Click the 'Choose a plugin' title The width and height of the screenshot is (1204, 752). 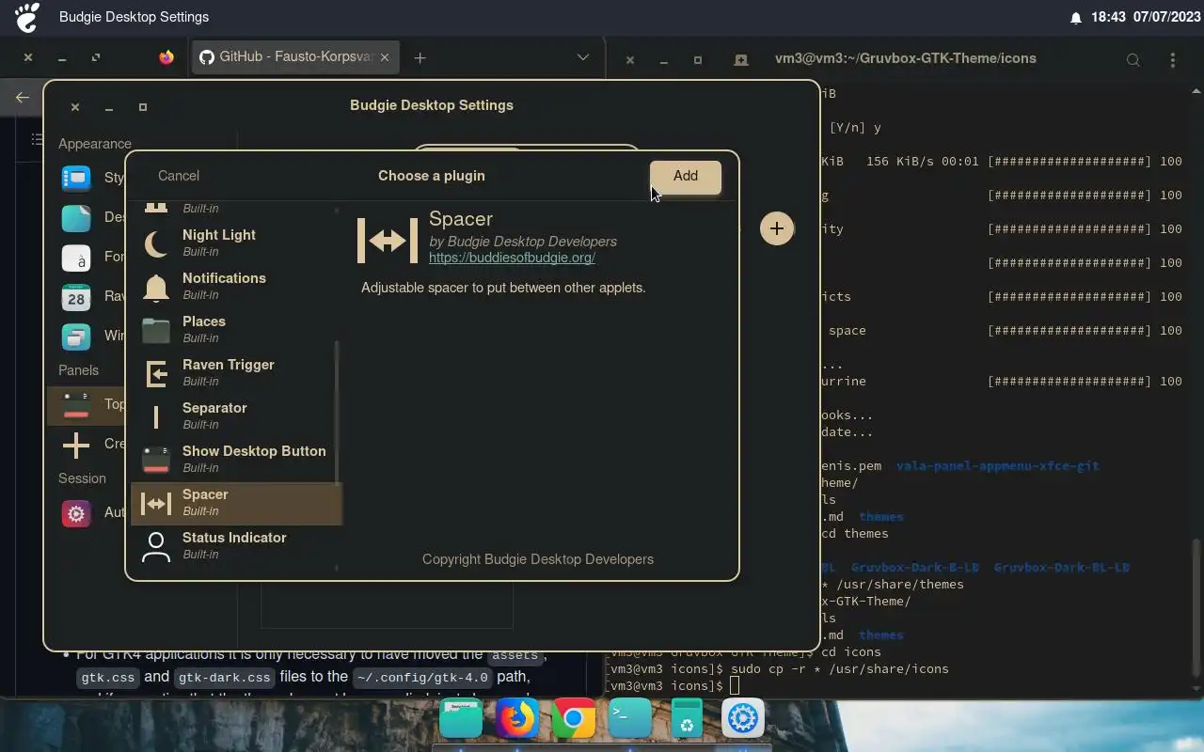point(432,176)
